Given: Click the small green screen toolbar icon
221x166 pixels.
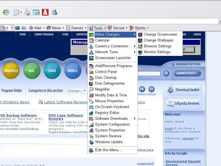Looking at the screenshot, I should click(x=17, y=28).
